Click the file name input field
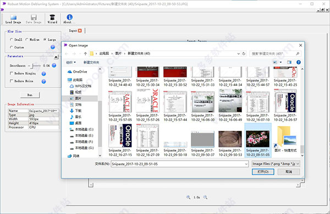Viewport: 330px width, 214px height. [178, 164]
